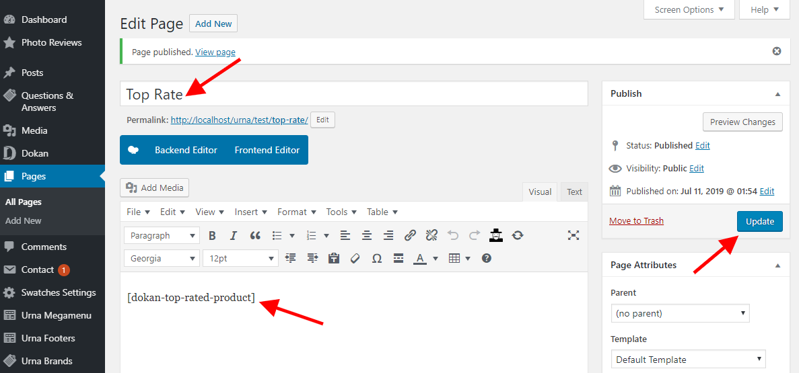Open table options dropdown arrow

point(468,259)
